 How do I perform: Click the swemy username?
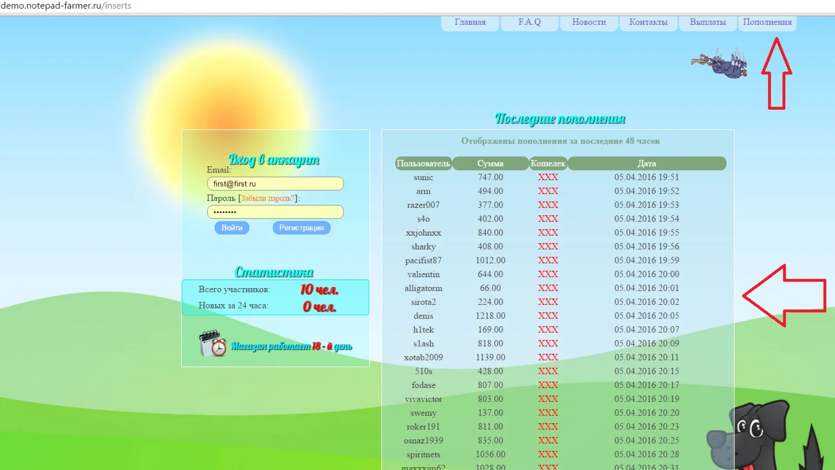point(424,413)
